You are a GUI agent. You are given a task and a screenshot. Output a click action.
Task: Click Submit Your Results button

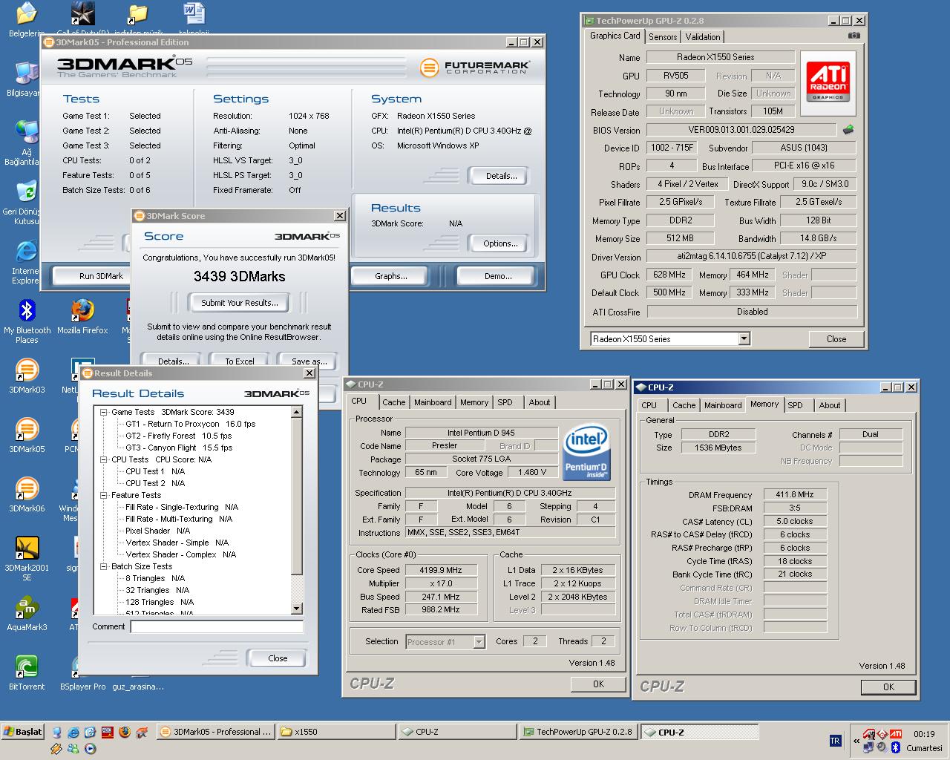tap(240, 303)
